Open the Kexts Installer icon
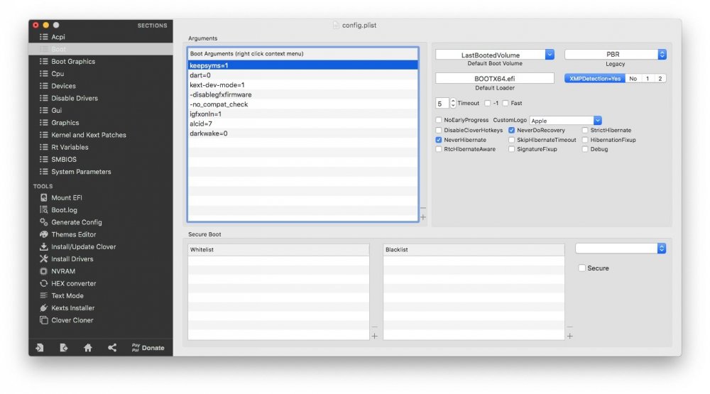This screenshot has height=394, width=710. [43, 307]
